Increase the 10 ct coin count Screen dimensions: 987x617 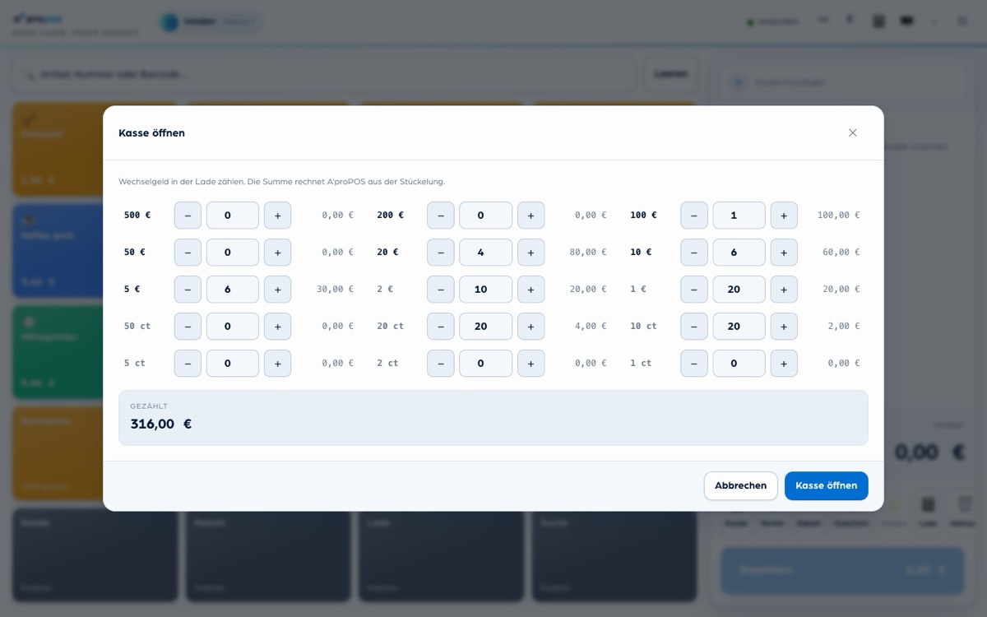pos(784,327)
